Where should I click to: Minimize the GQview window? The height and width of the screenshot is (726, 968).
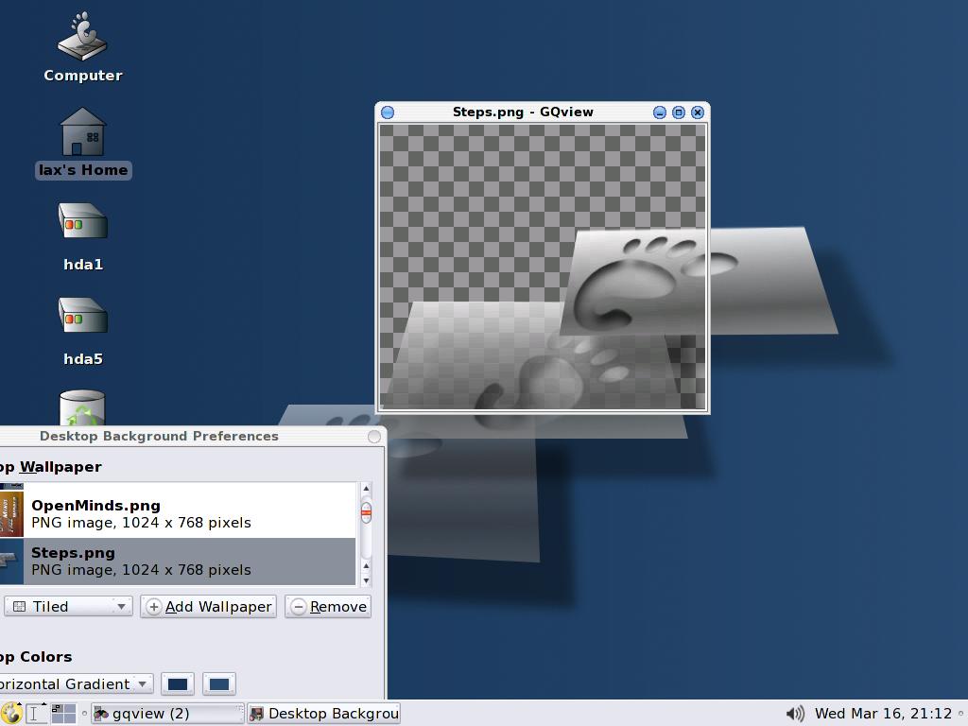click(x=659, y=112)
